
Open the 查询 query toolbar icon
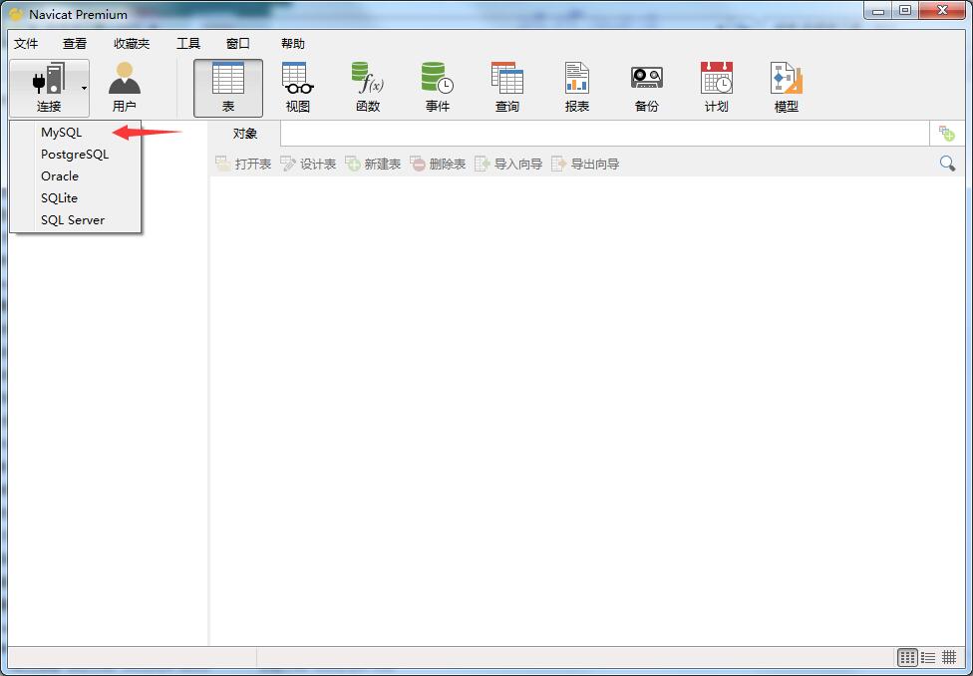507,88
